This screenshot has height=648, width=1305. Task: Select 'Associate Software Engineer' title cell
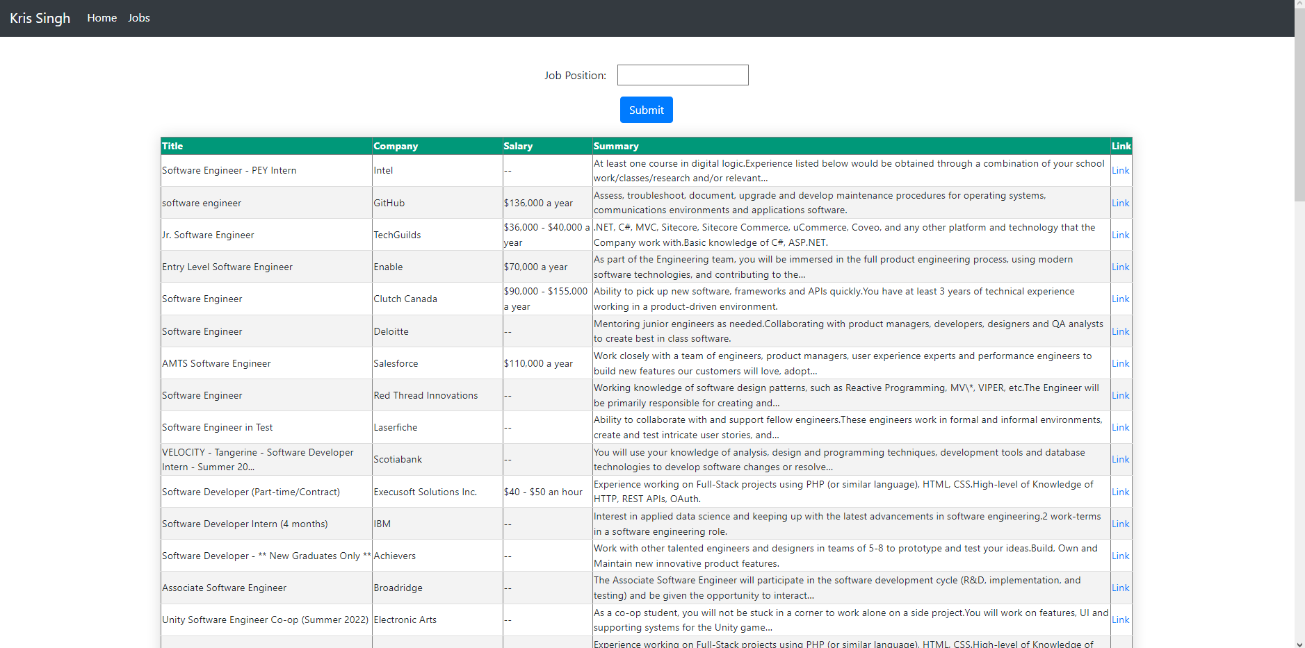point(266,588)
